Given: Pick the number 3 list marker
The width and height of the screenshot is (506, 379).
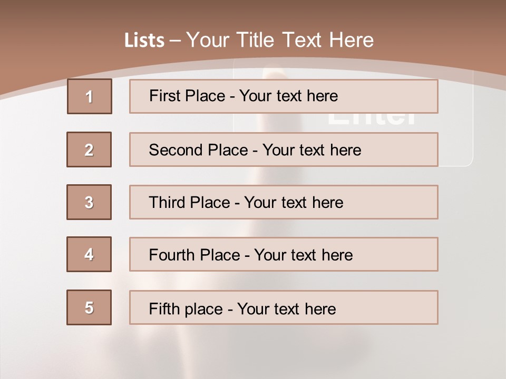Looking at the screenshot, I should click(89, 202).
